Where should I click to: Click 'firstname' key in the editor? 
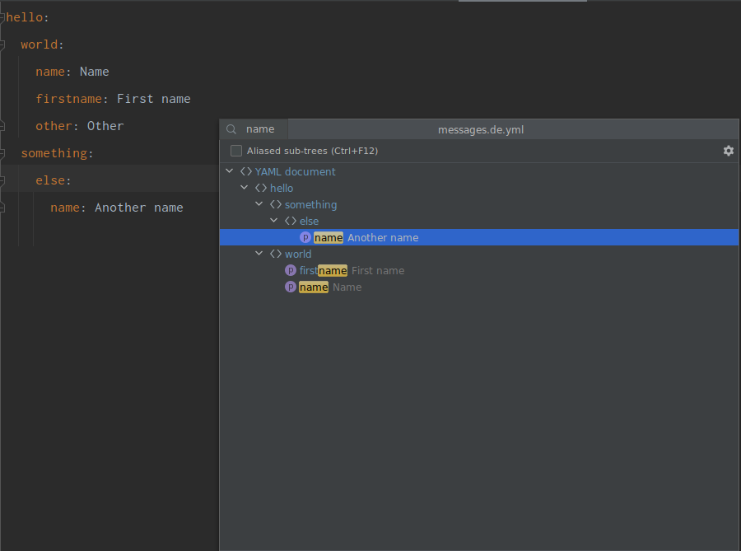69,99
